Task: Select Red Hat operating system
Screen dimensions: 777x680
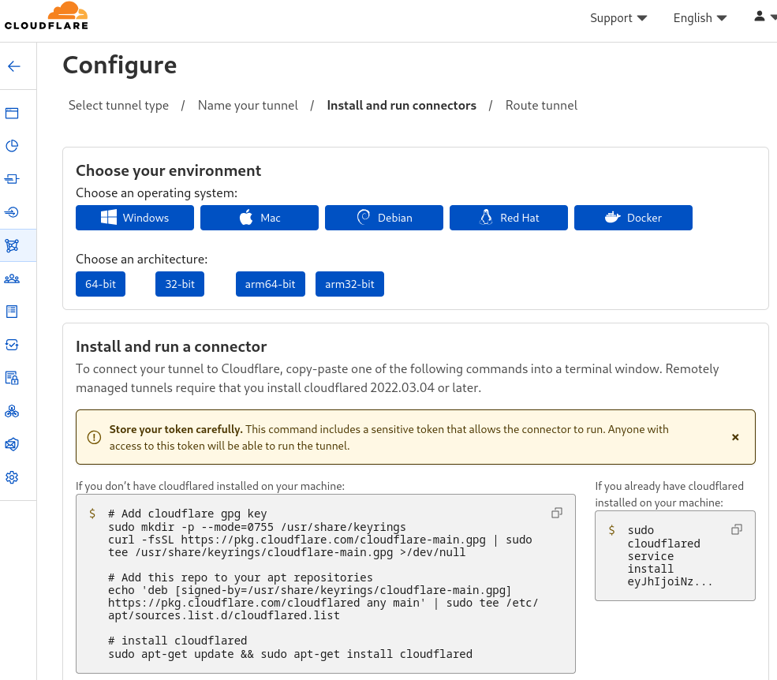Action: [509, 218]
